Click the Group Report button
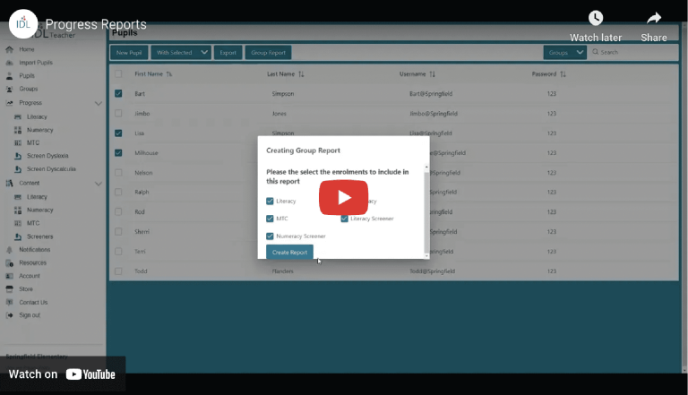 [268, 52]
